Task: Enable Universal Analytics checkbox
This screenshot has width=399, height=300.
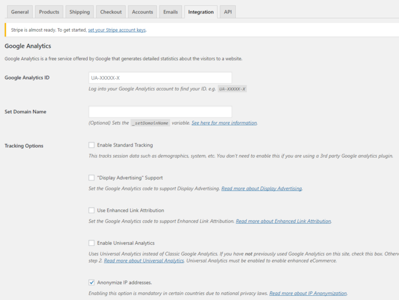Action: click(91, 243)
